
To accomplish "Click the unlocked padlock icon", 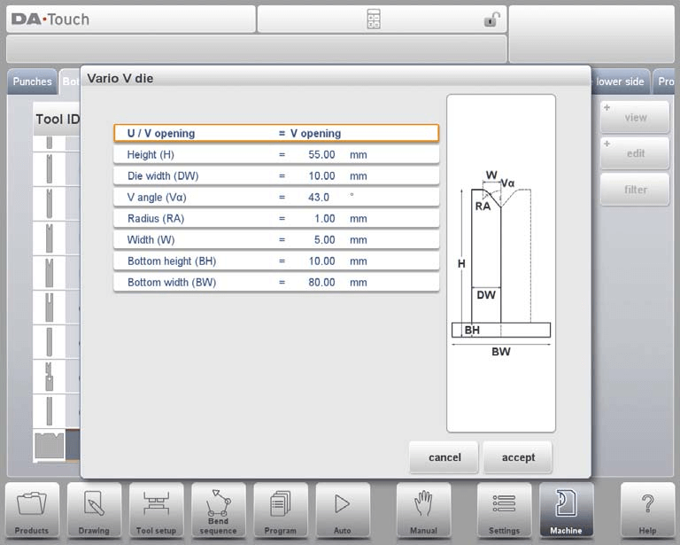I will point(491,19).
